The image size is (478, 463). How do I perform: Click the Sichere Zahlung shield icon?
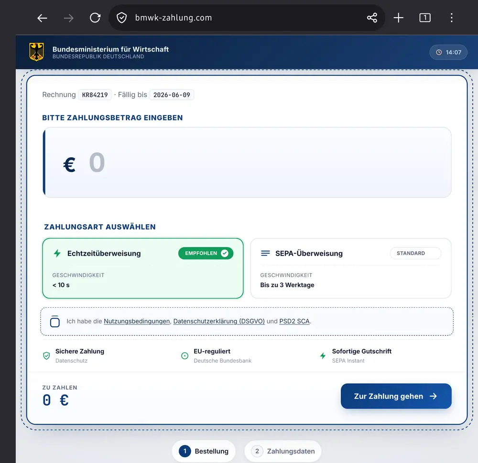coord(46,355)
